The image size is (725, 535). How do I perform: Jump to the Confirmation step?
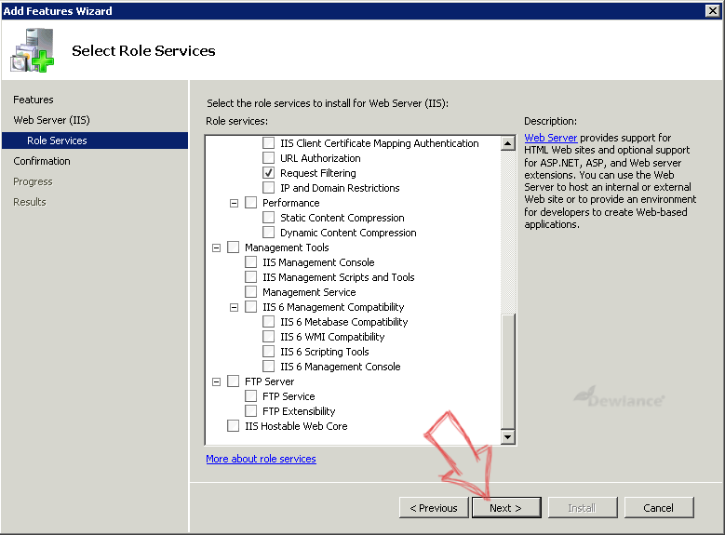tap(42, 161)
